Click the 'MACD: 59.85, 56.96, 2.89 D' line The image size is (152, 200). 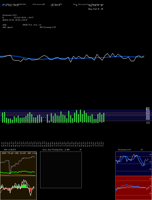coord(15,20)
